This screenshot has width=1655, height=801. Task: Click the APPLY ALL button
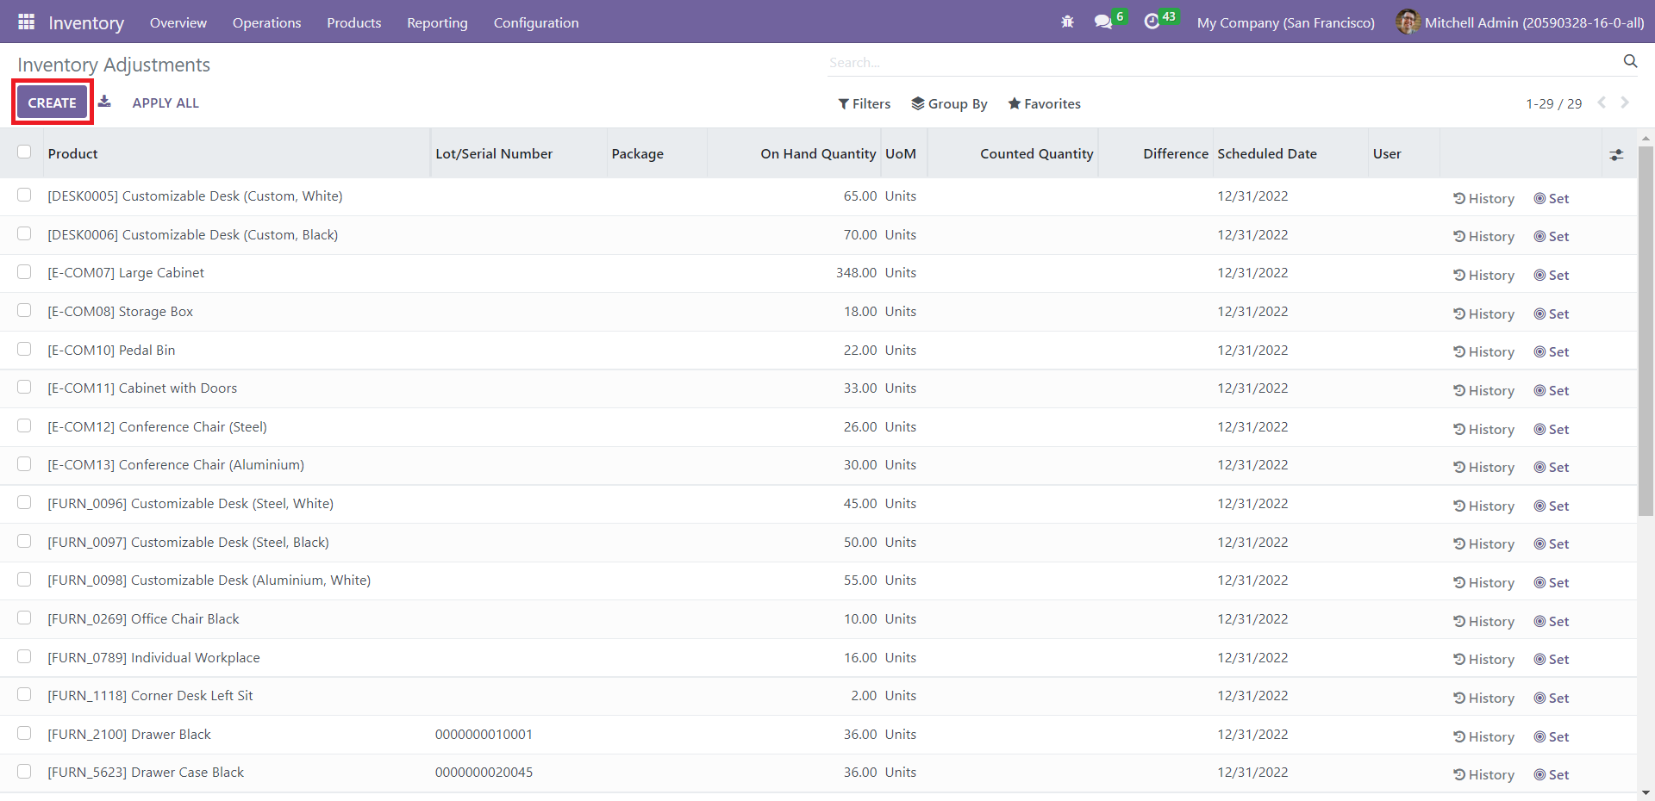tap(165, 102)
